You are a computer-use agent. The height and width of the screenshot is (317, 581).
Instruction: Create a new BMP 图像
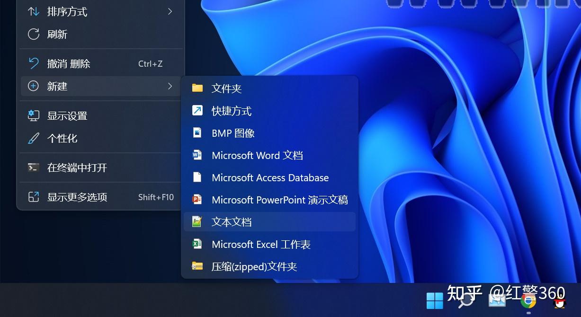tap(269, 133)
